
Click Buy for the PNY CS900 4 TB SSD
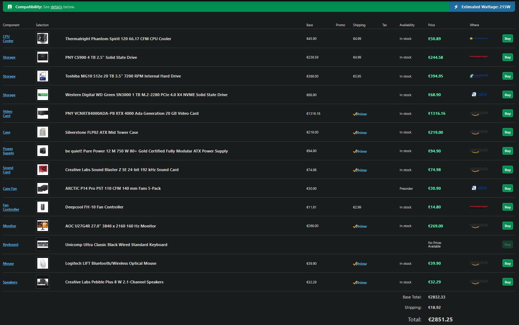[508, 57]
